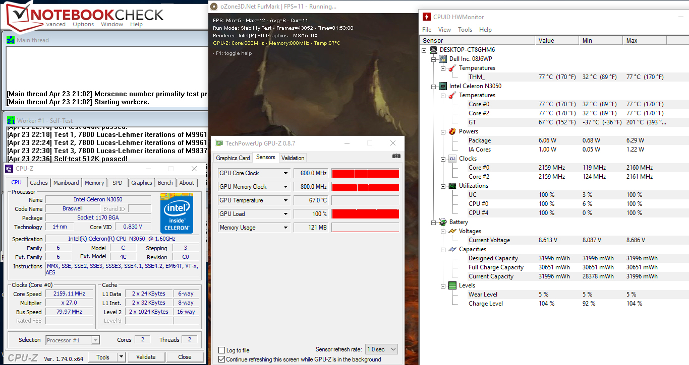Open the GPU Load sensor dropdown
Viewport: 689px width, 365px height.
tap(285, 214)
